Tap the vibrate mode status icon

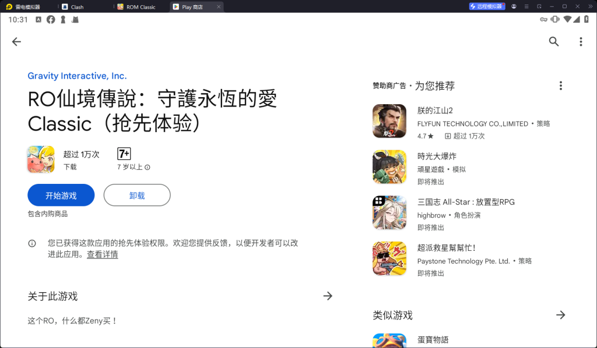pyautogui.click(x=555, y=19)
